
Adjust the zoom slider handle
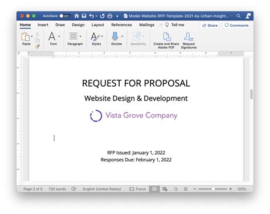[x=213, y=189]
